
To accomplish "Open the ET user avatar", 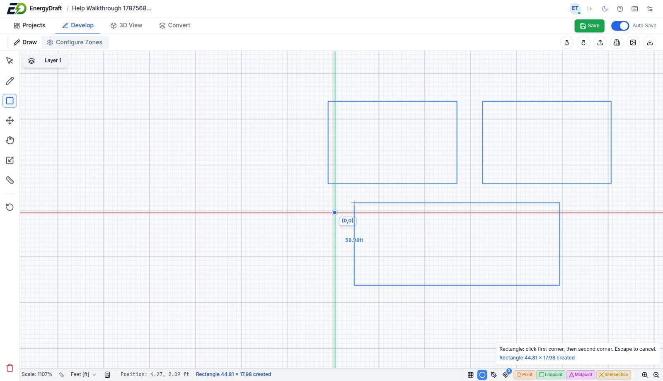I will click(x=575, y=9).
